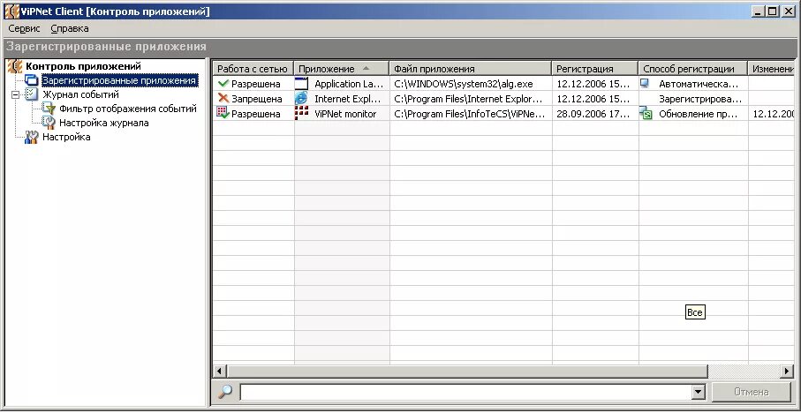
Task: Sort by the Приложение column header
Action: tap(342, 69)
